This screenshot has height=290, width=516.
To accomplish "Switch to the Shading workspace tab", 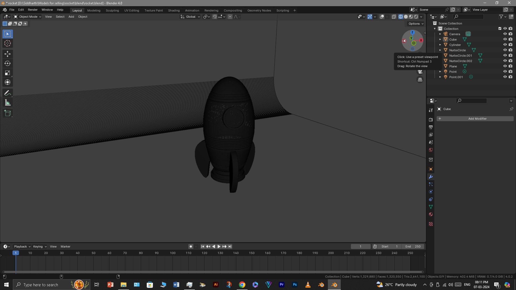I will (x=174, y=10).
